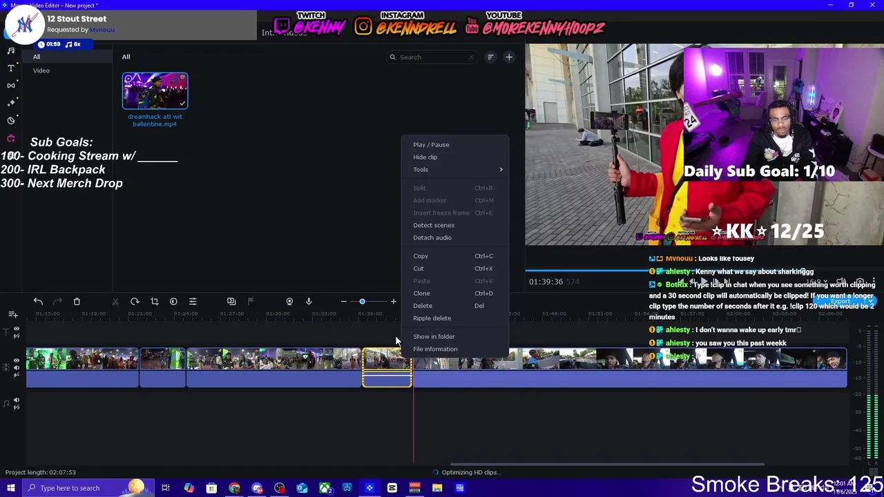Choose Detect scenes in context menu

(x=456, y=225)
